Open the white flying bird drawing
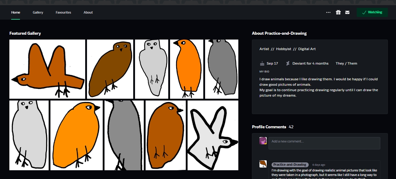The height and width of the screenshot is (179, 396). [213, 135]
